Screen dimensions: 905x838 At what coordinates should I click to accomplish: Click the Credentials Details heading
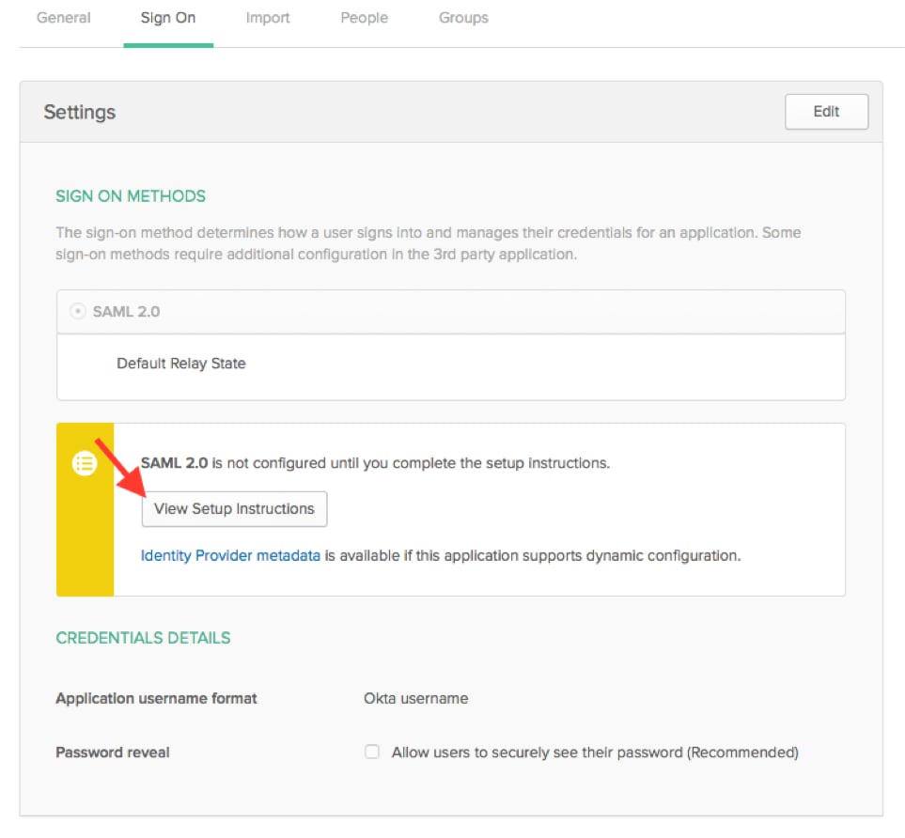[x=143, y=638]
